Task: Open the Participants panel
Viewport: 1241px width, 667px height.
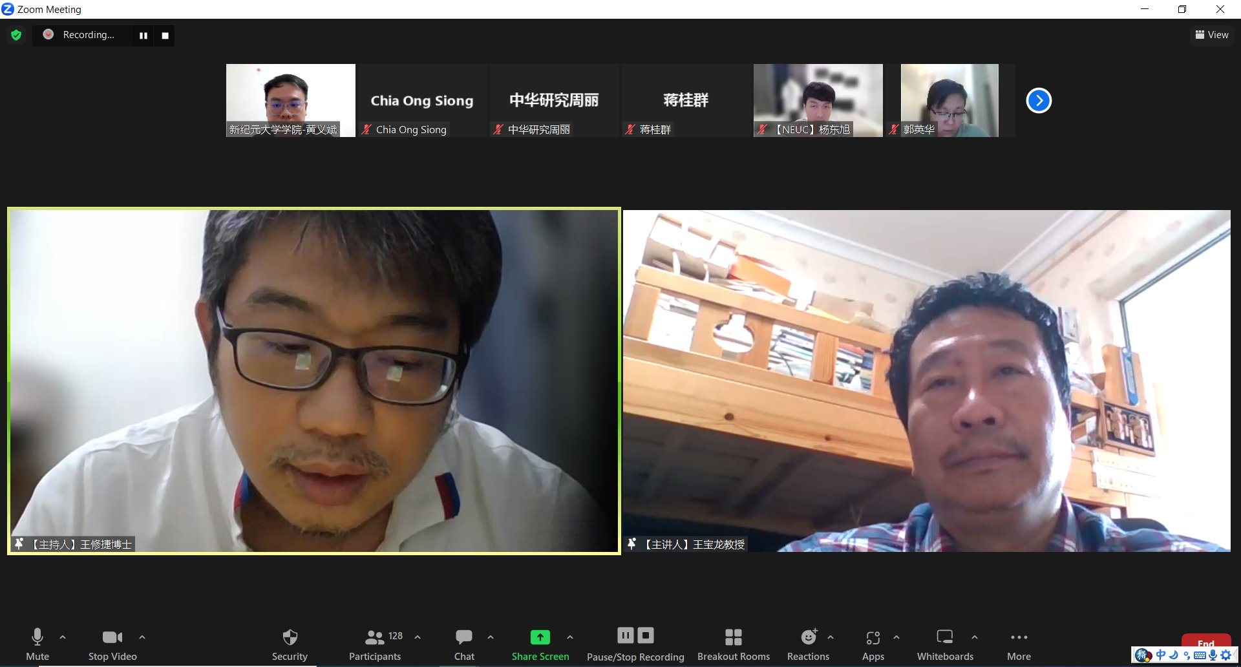Action: (x=375, y=644)
